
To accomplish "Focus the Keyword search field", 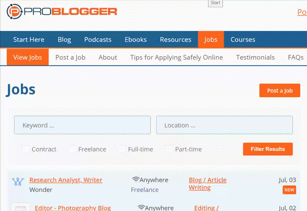I will point(82,125).
